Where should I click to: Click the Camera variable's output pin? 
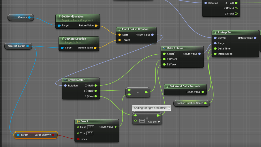pos(30,18)
